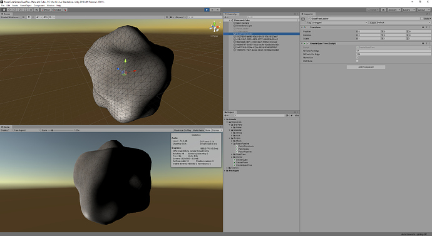Open custom editor tools button
This screenshot has height=236, width=432.
pyautogui.click(x=37, y=10)
